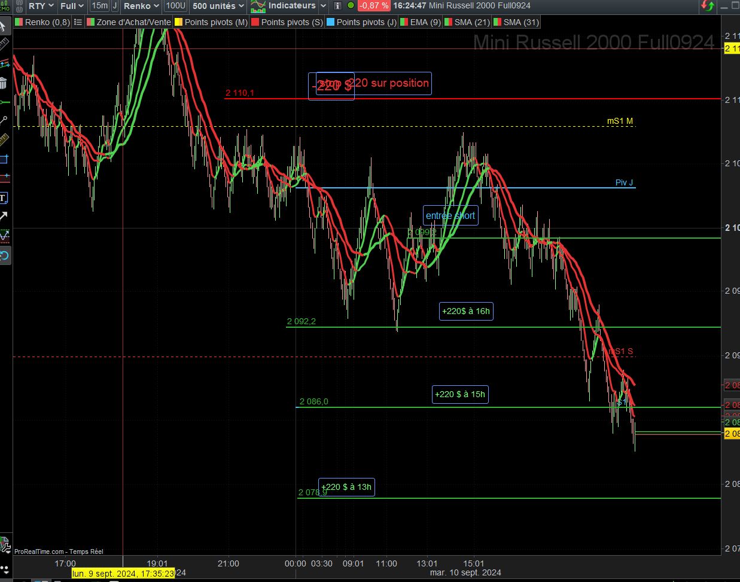Click the blue refresh circular arrow tool
The width and height of the screenshot is (740, 582).
point(4,256)
